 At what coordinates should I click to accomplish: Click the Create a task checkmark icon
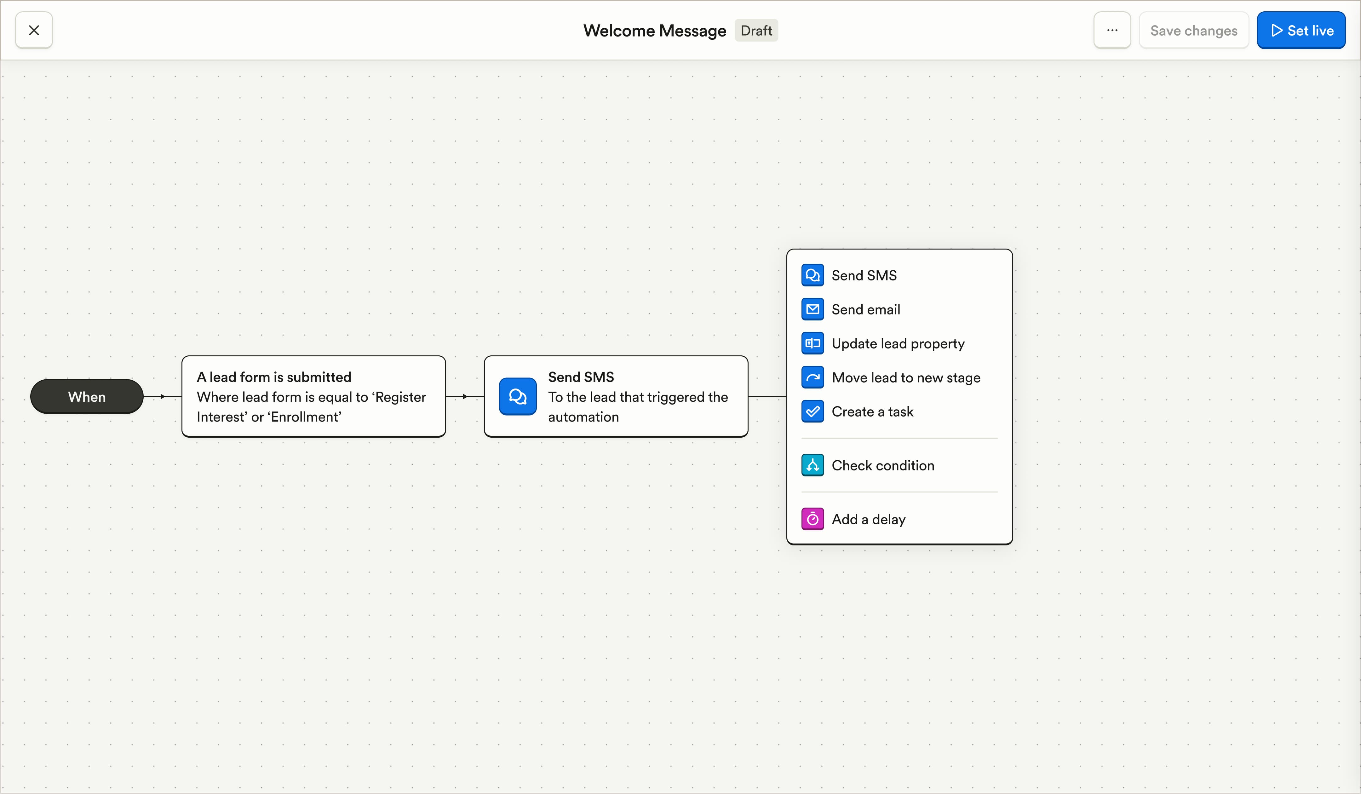[812, 411]
